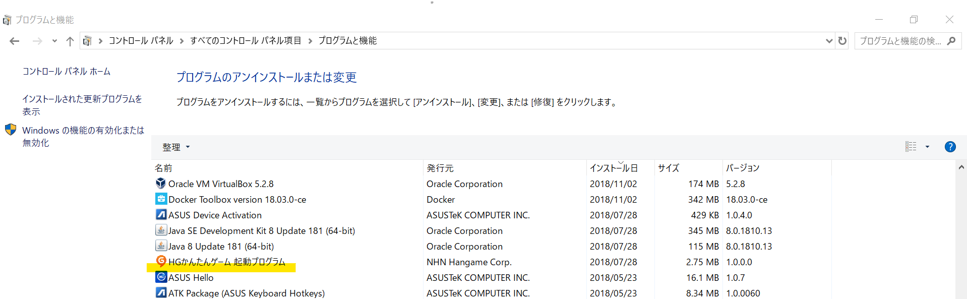Go forward with the right arrow
The height and width of the screenshot is (299, 967).
[37, 41]
